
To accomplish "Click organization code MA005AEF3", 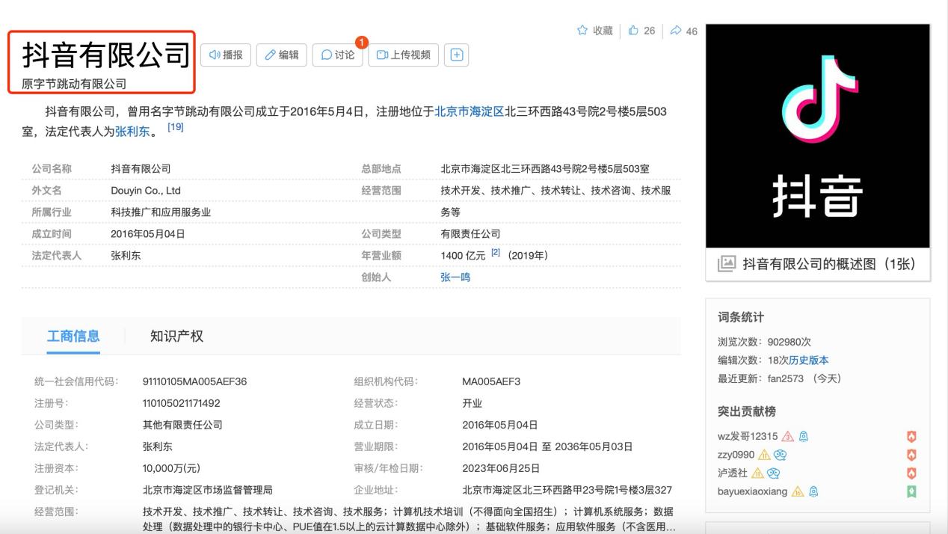I will 491,381.
